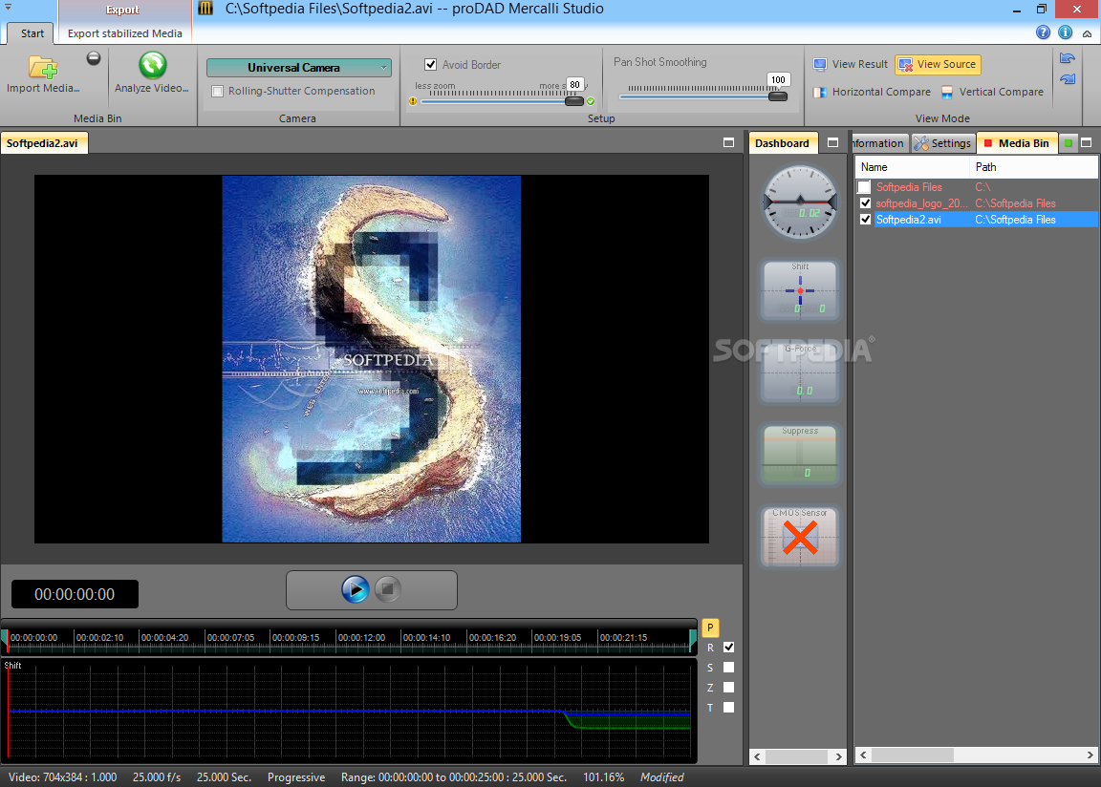This screenshot has width=1101, height=787.
Task: Maximize the Media Bin panel
Action: pos(1087,142)
